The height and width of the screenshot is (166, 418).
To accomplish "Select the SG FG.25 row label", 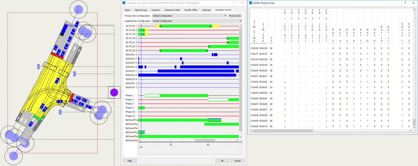I will pos(132,50).
